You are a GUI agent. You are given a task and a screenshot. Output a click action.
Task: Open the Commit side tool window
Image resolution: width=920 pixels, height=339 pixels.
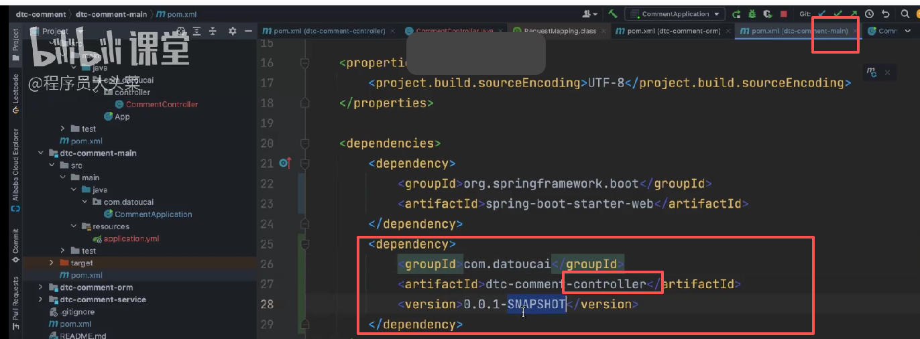click(15, 245)
